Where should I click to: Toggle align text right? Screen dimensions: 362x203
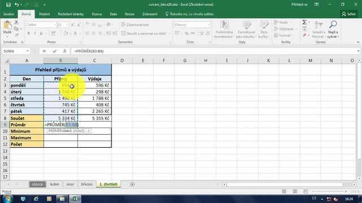pos(100,33)
